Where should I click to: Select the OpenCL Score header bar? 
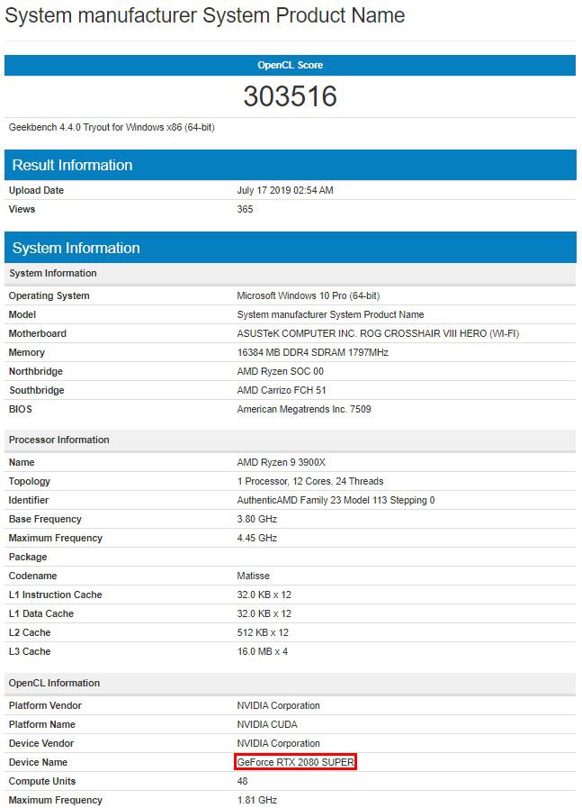click(x=290, y=65)
